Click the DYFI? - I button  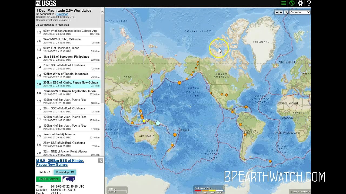coord(44,172)
